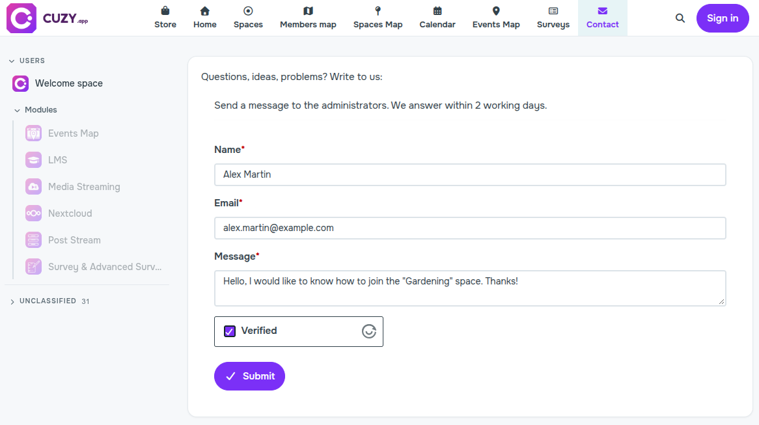The height and width of the screenshot is (425, 759).
Task: Click the Welcome space logo icon
Action: coord(20,83)
